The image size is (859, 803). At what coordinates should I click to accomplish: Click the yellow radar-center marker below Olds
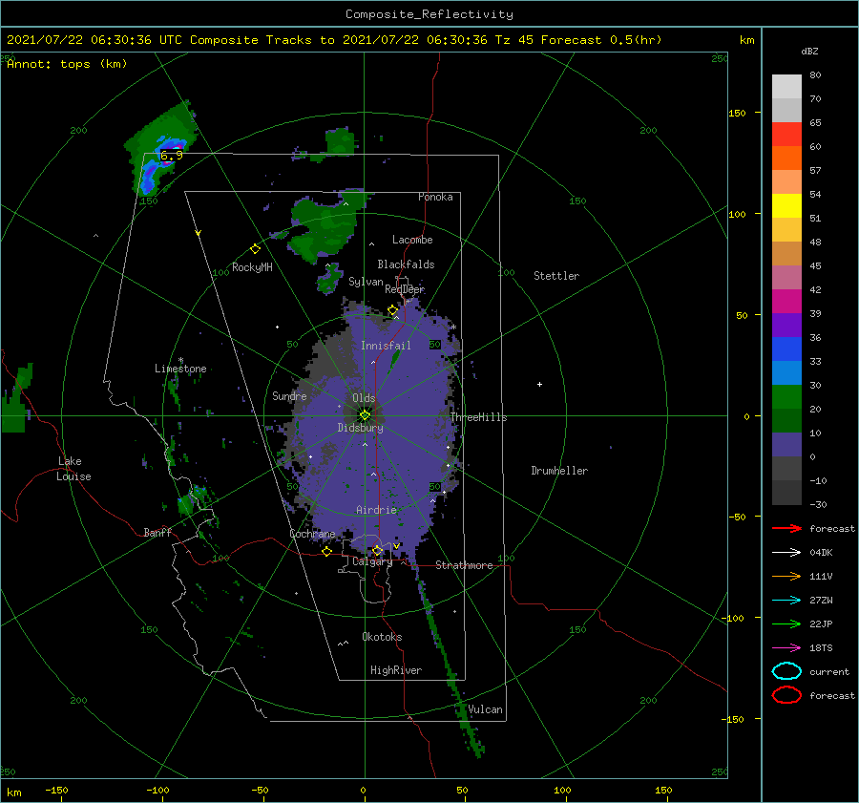point(365,415)
